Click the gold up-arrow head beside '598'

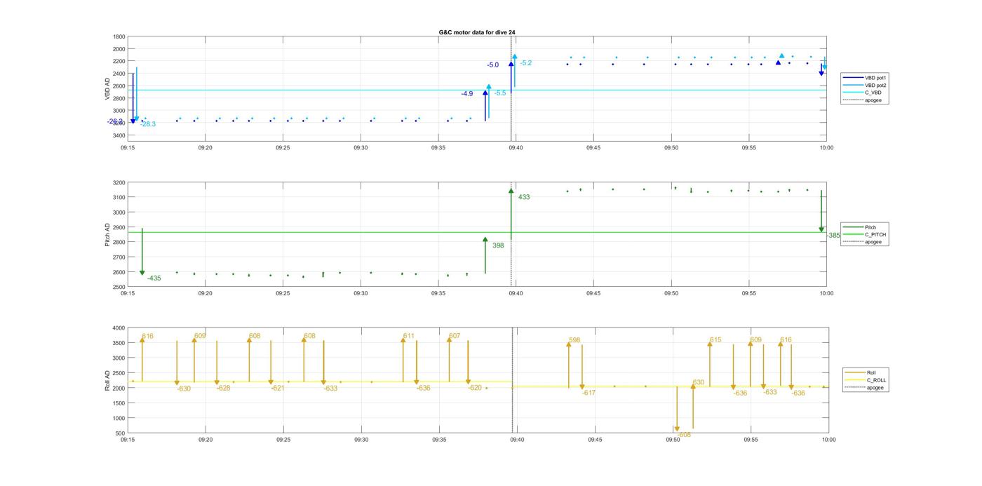pyautogui.click(x=569, y=344)
